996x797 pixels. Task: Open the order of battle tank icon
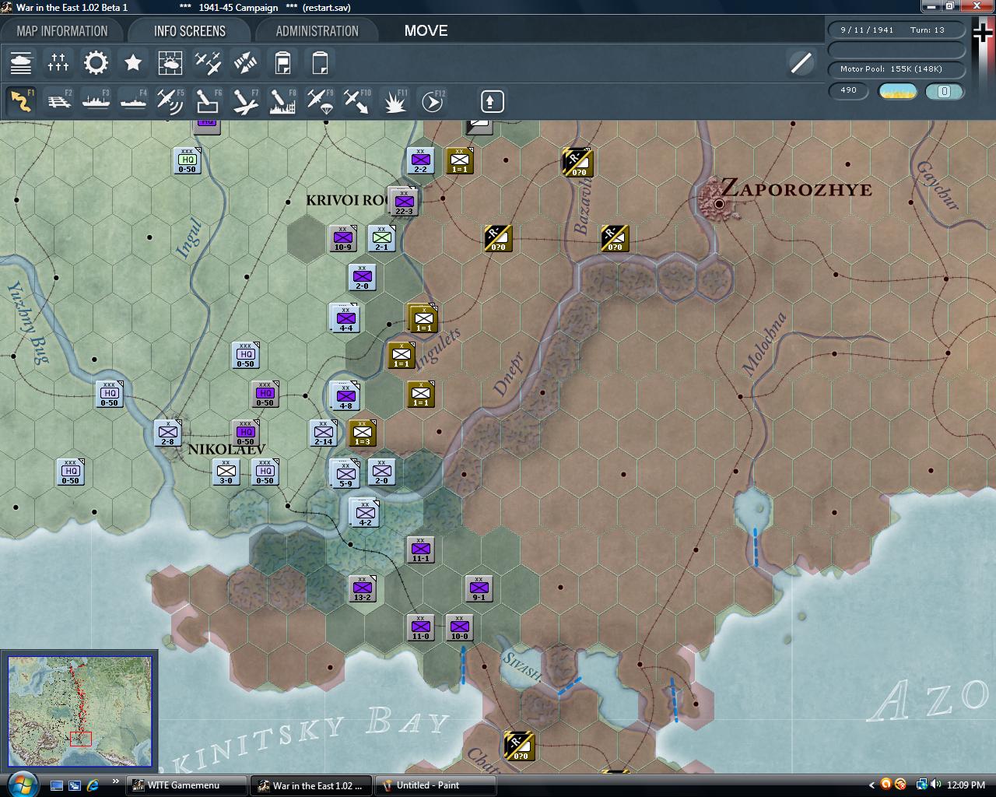pos(21,62)
